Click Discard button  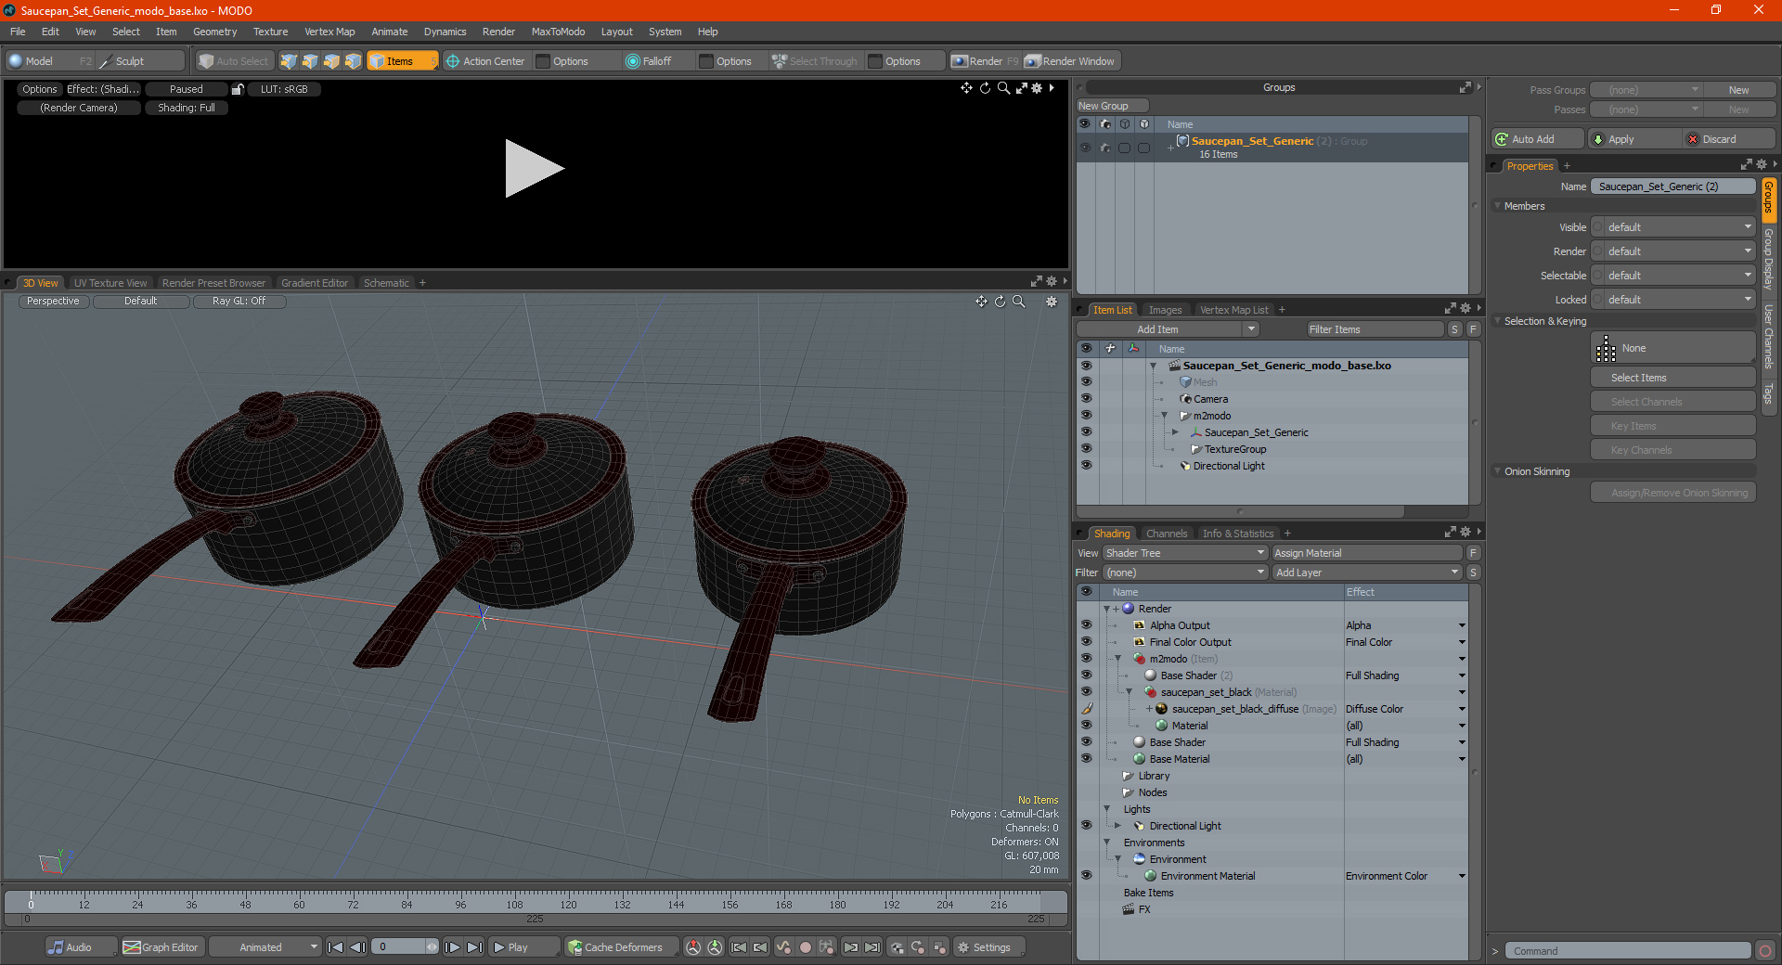[1729, 139]
